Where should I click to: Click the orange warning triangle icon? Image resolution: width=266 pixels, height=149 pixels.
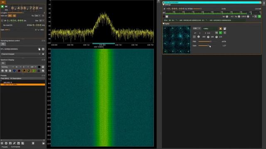click(221, 29)
